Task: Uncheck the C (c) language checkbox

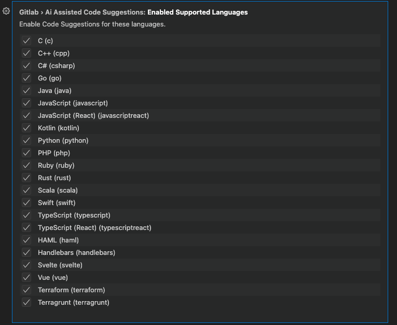Action: click(26, 40)
